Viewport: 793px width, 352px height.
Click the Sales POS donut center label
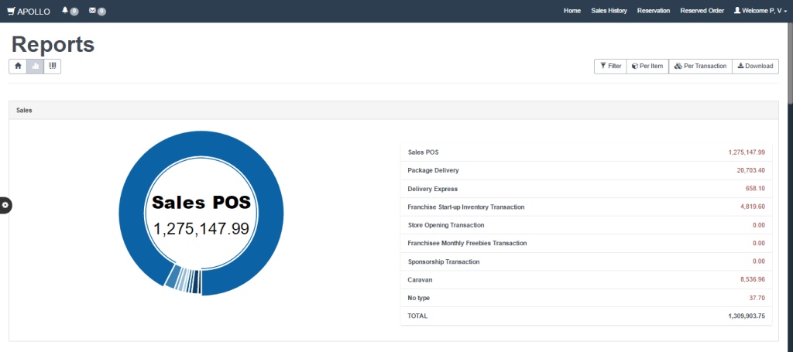[201, 203]
